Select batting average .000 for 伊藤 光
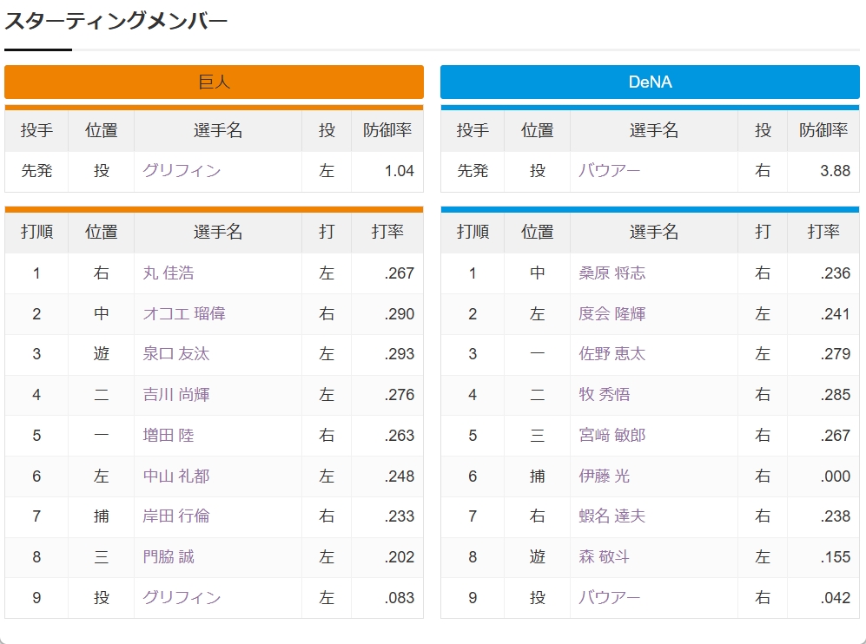866x644 pixels. (x=835, y=476)
